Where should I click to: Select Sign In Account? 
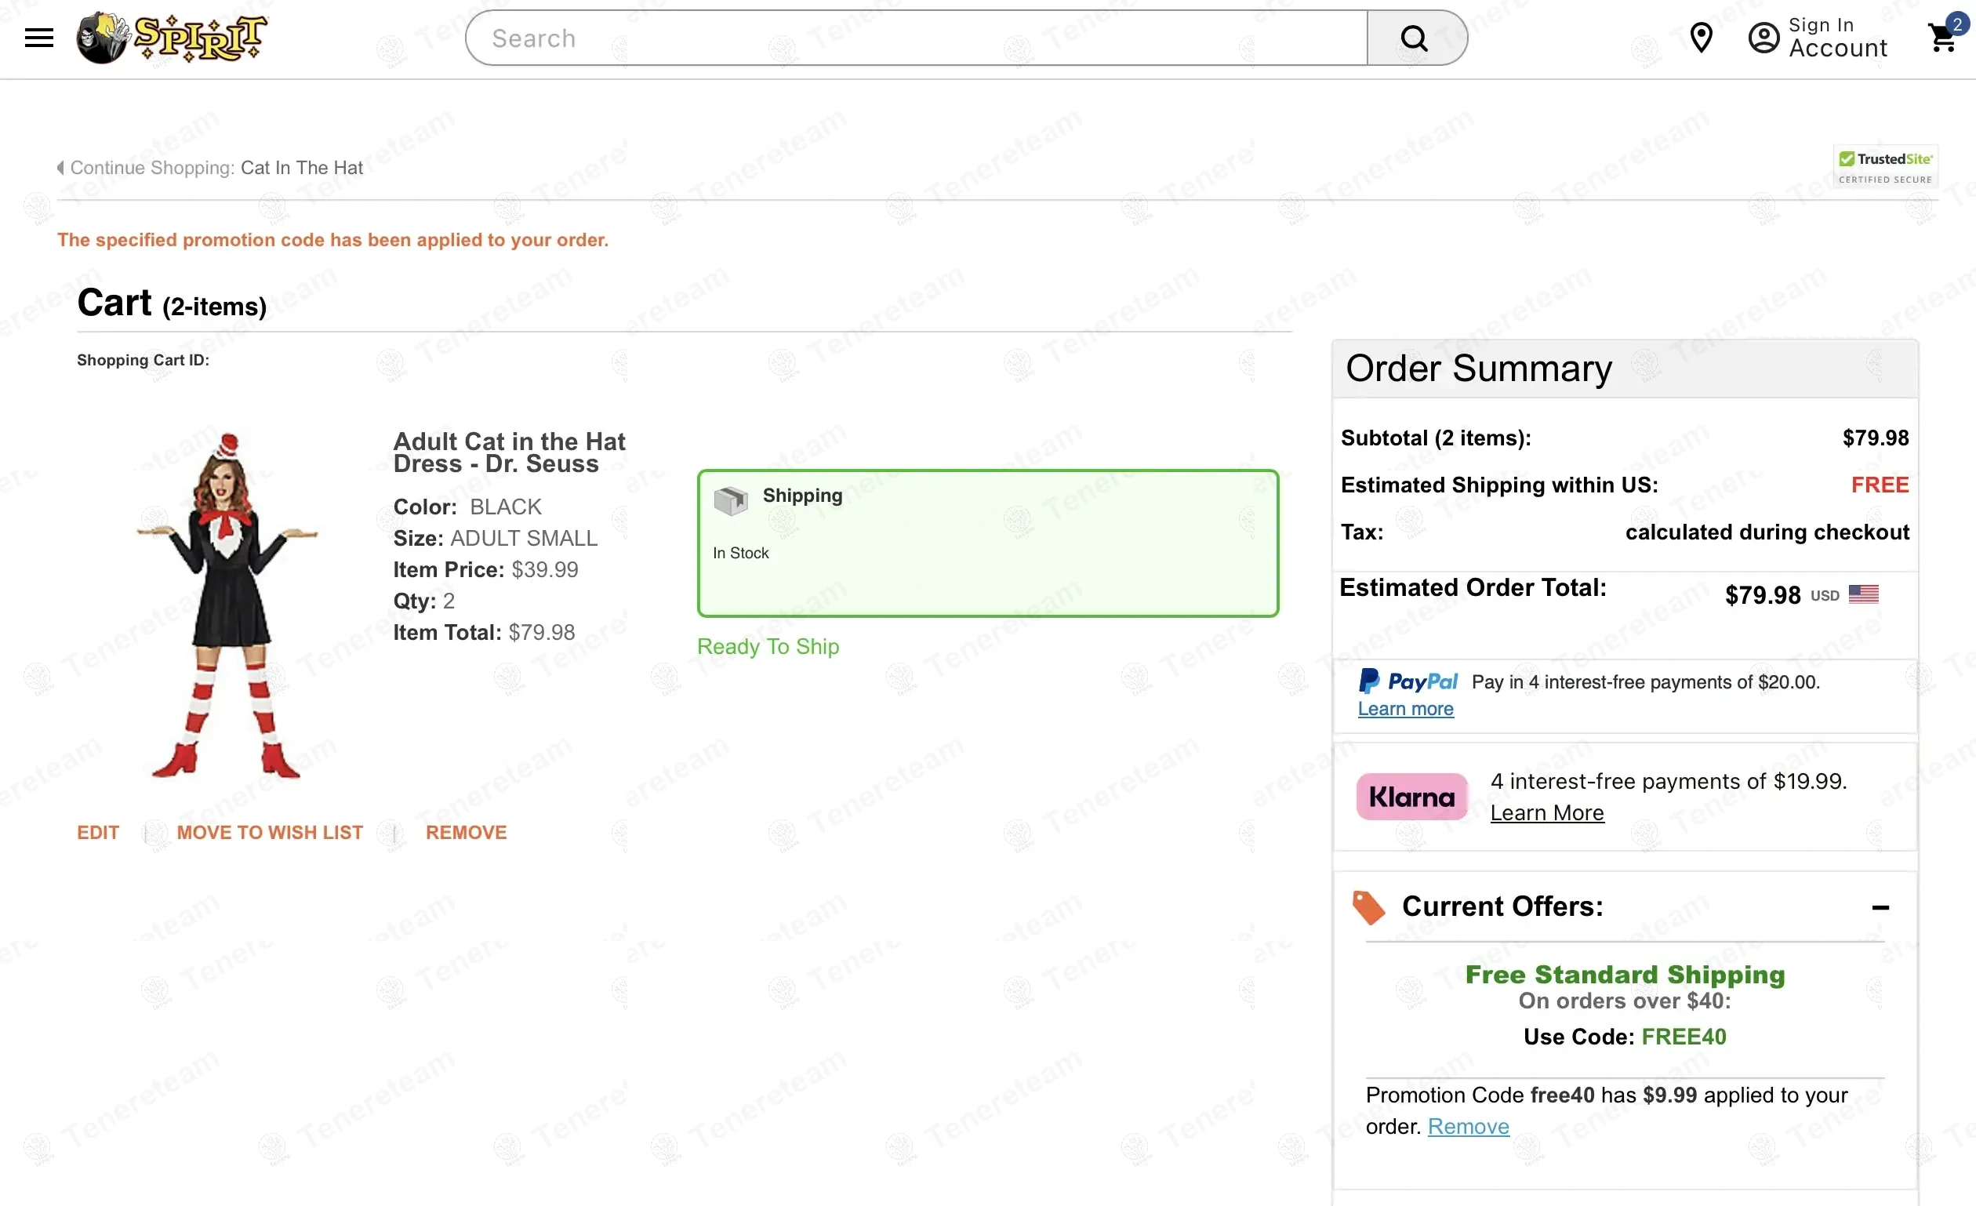pos(1838,37)
